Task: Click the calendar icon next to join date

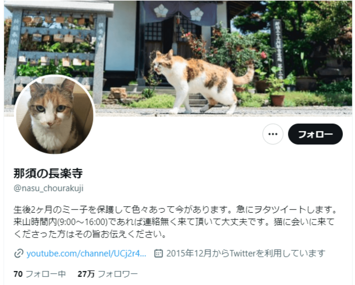Action: pos(158,253)
